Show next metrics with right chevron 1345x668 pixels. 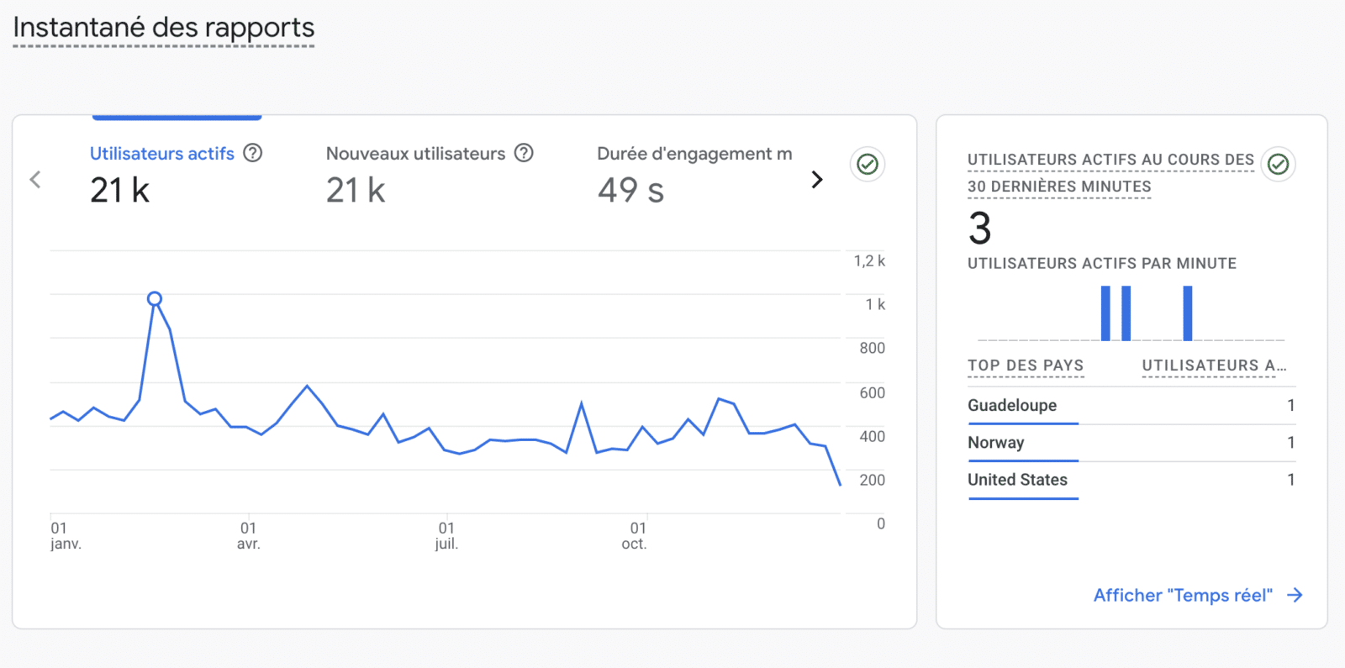click(816, 180)
